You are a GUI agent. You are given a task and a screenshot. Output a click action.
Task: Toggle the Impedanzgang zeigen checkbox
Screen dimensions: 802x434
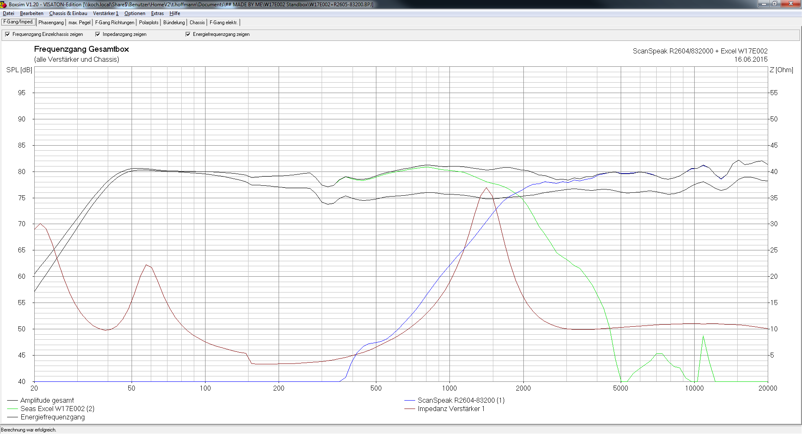click(x=98, y=34)
